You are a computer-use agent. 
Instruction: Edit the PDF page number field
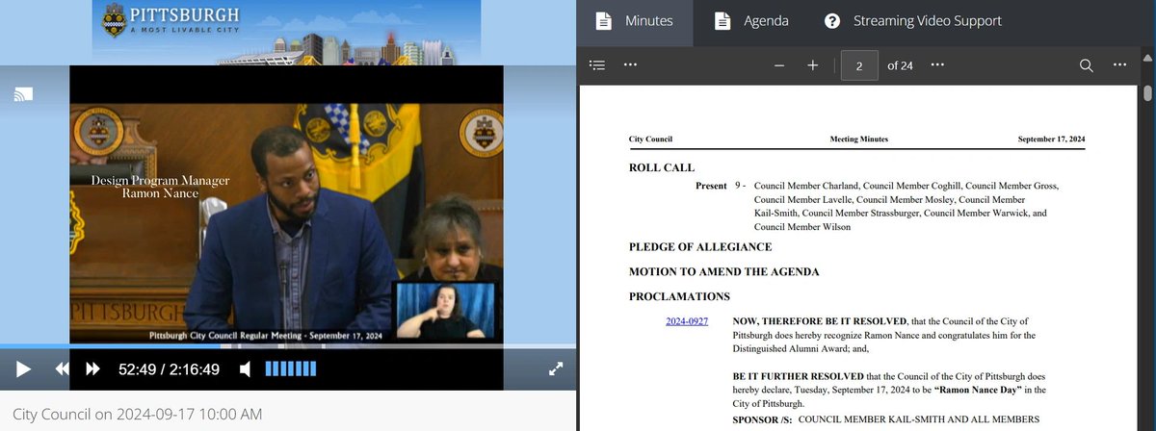[x=857, y=65]
